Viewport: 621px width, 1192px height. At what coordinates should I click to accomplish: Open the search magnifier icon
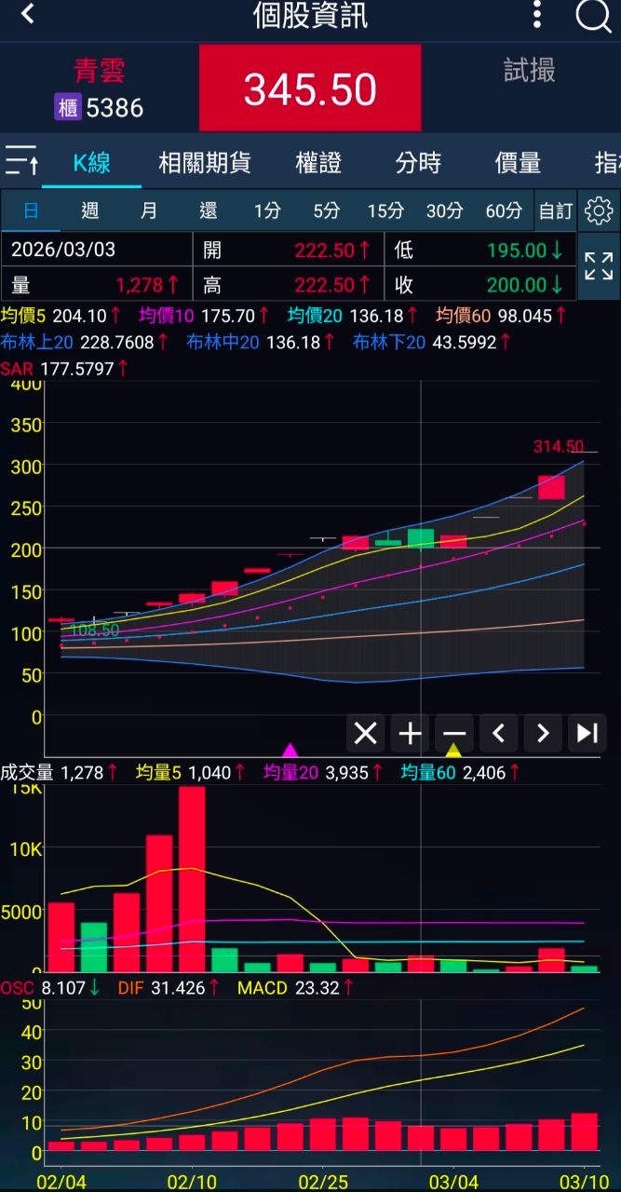(592, 16)
